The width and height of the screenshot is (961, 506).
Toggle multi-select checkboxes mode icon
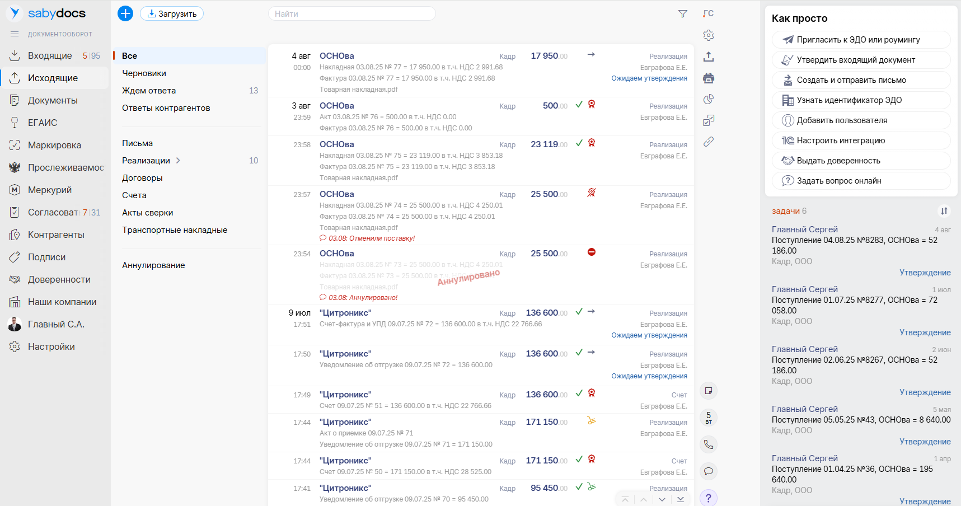tap(709, 120)
